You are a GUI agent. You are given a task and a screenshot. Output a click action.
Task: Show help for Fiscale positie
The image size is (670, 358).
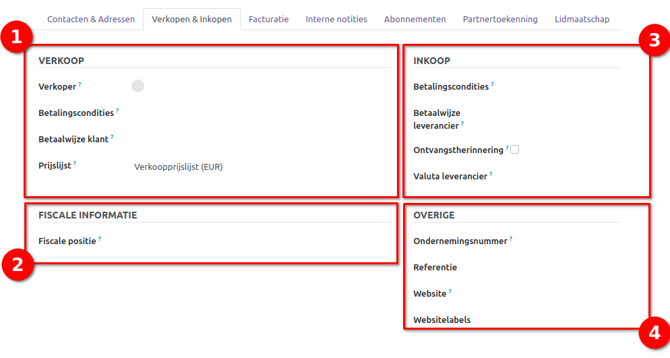pos(100,239)
